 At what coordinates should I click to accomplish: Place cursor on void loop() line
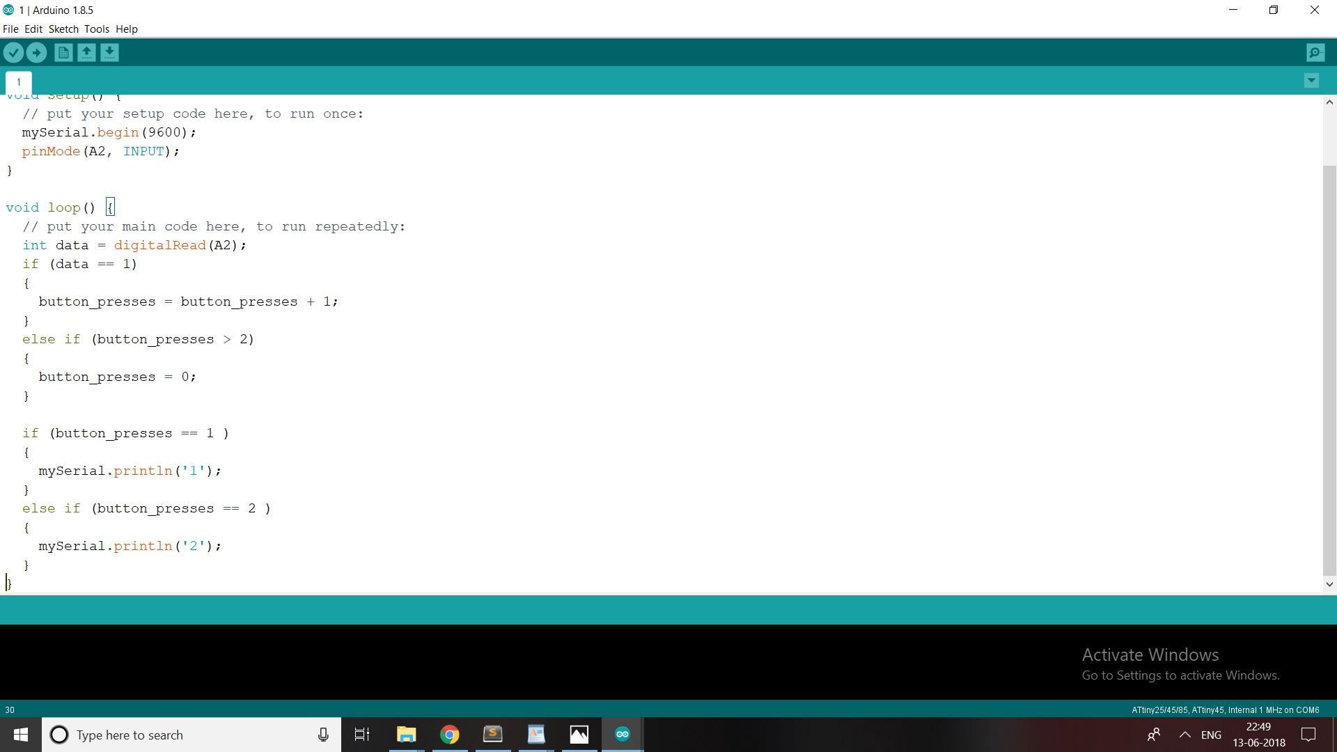pos(60,207)
